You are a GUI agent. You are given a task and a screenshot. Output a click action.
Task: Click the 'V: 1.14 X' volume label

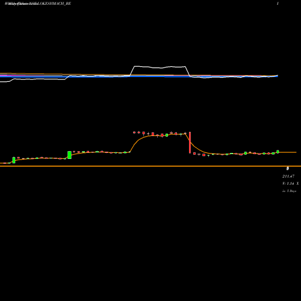(290, 184)
